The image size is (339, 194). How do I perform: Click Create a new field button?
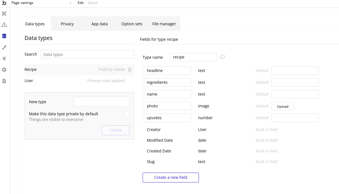pos(171,177)
